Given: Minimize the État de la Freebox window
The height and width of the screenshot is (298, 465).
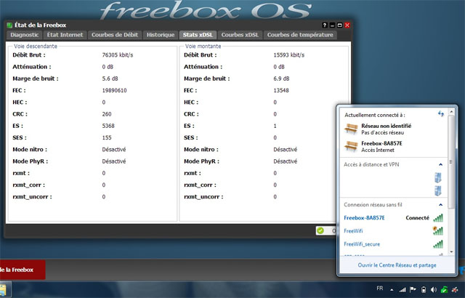Looking at the screenshot, I should pyautogui.click(x=332, y=25).
